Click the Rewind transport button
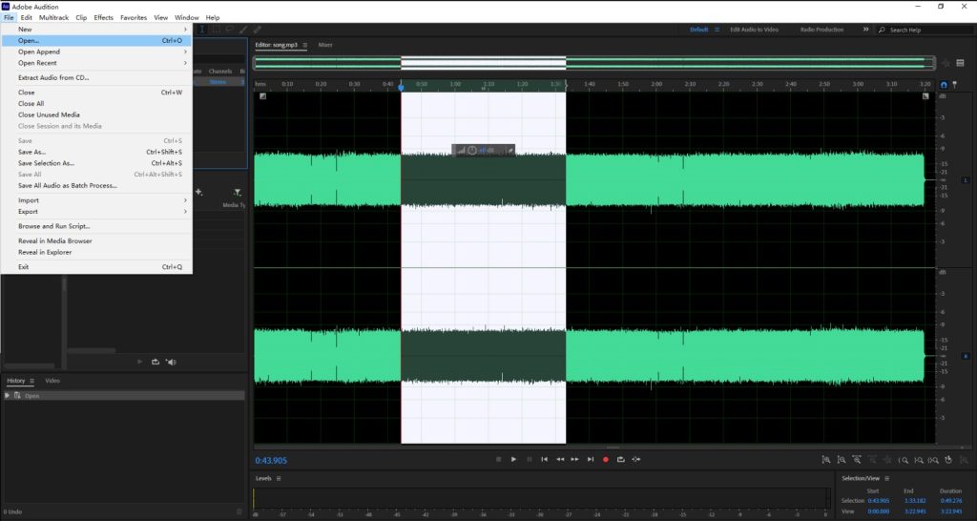Viewport: 977px width, 521px height. click(560, 459)
